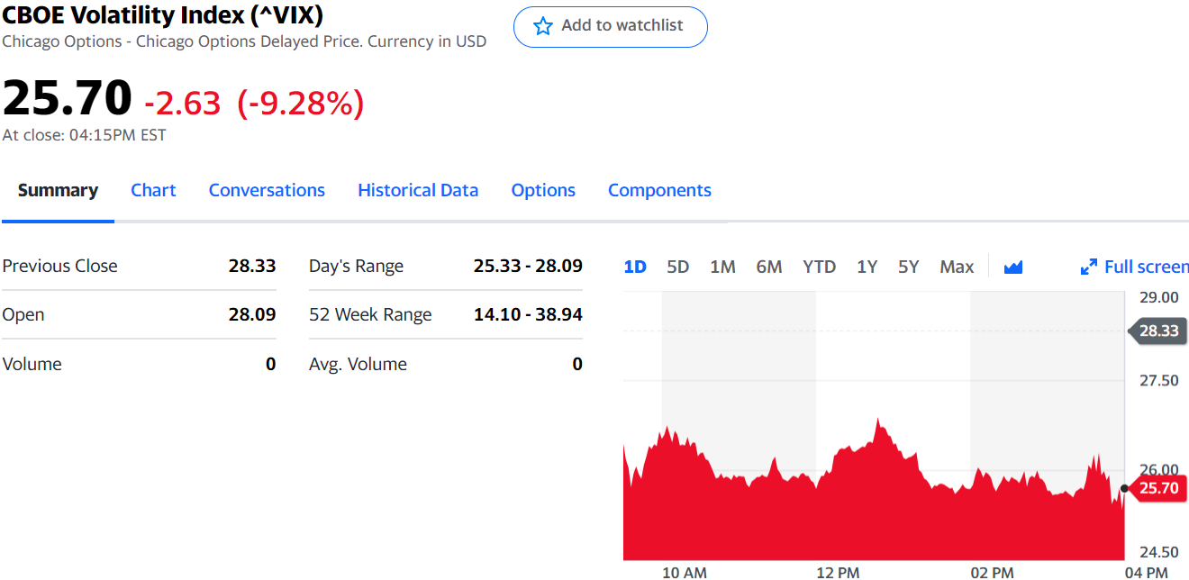Click the Day's Range value 25.33 - 28.09
The image size is (1189, 580).
(x=528, y=266)
